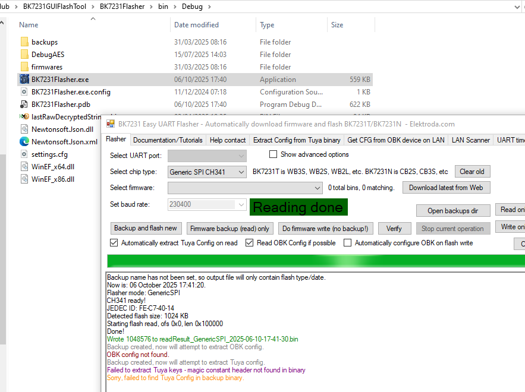
Task: Click the log line 'Detected flash size: 1024 KB'
Action: coord(147,316)
